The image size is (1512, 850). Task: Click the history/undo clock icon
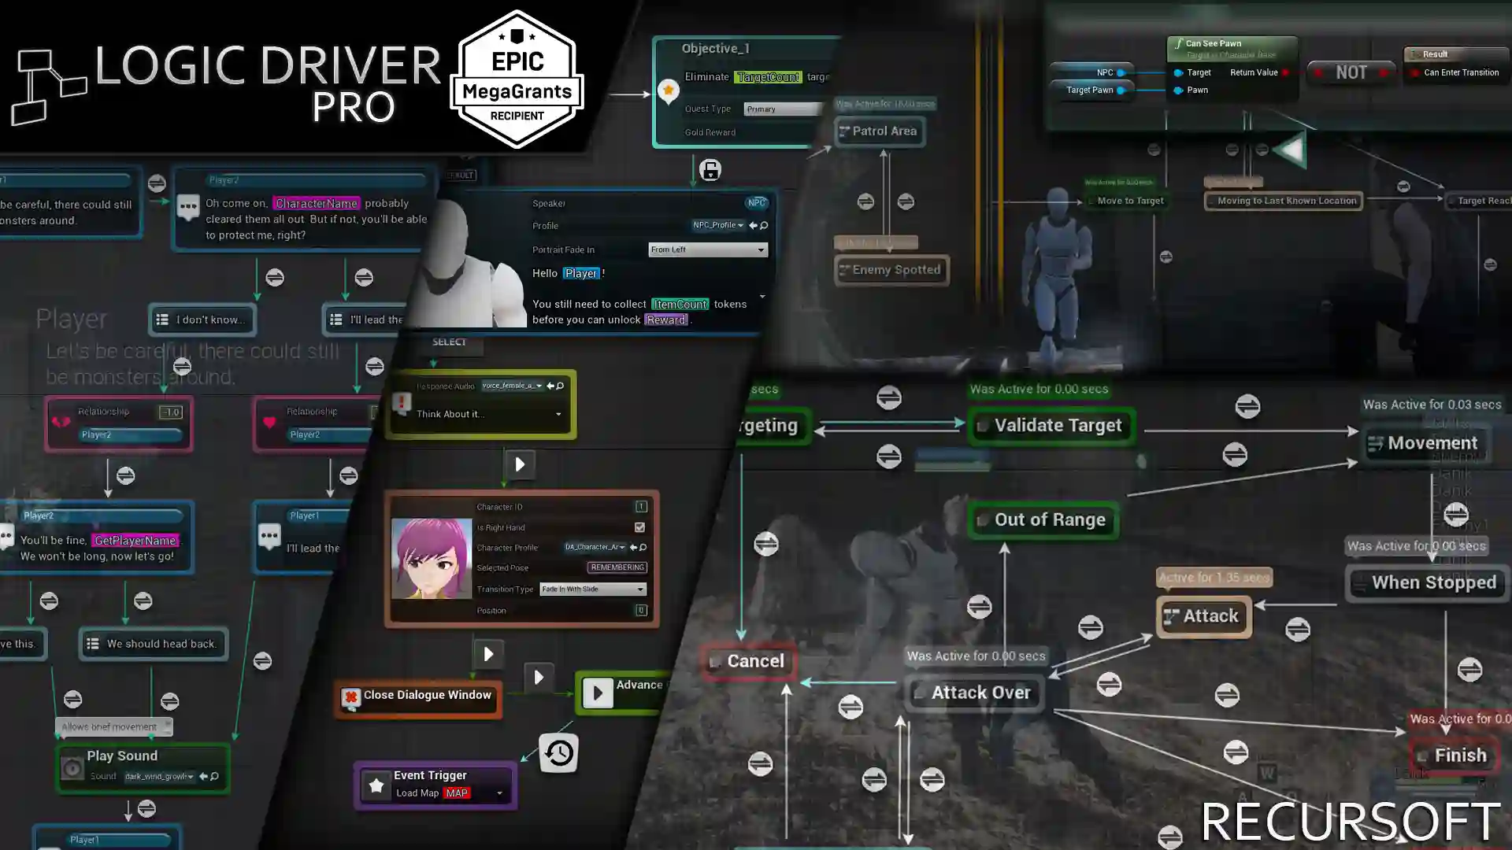(x=558, y=752)
